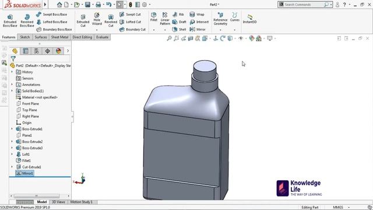Select the Swept Cut feature
This screenshot has height=210, width=373.
130,14
